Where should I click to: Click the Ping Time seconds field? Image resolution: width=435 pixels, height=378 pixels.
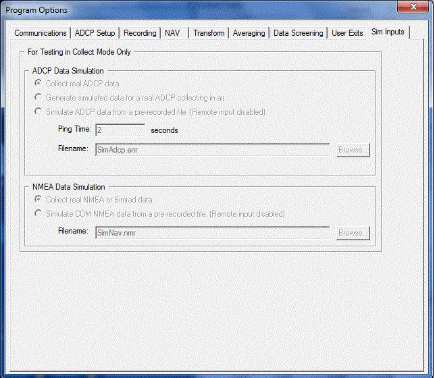pos(120,130)
